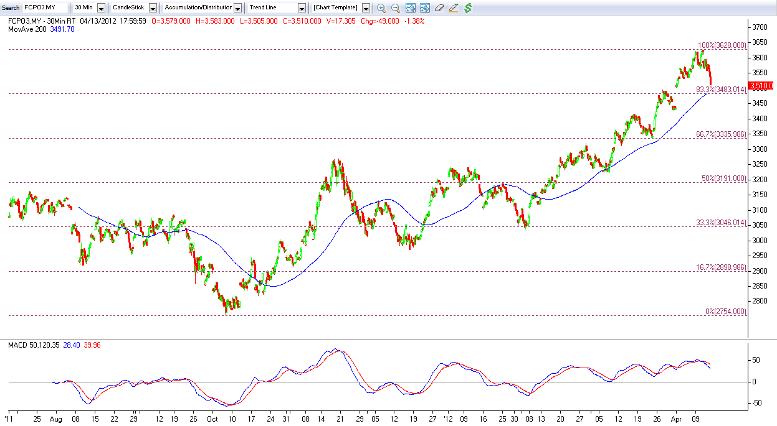Toggle the Trend Line tool dropdown arrow
The image size is (777, 426).
(x=302, y=7)
